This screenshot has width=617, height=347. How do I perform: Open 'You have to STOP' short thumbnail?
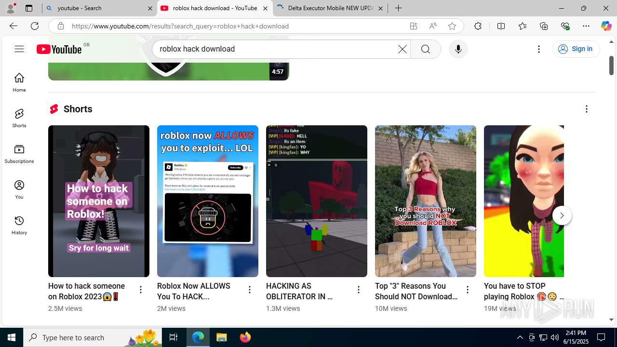(x=524, y=201)
